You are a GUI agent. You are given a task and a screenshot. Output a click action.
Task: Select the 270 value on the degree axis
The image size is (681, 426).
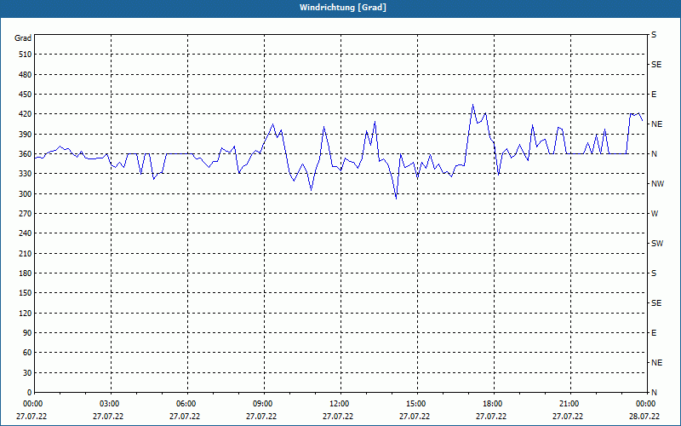click(26, 214)
